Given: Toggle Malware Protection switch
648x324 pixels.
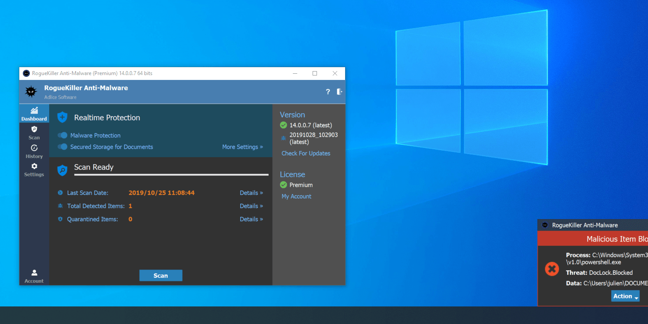Looking at the screenshot, I should [63, 135].
